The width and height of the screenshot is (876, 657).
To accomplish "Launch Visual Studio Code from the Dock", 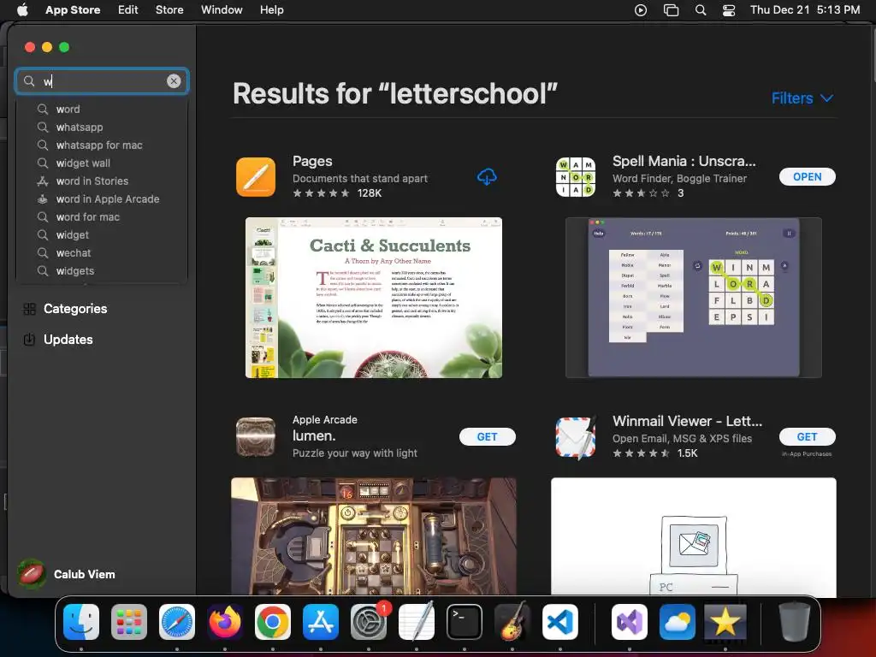I will click(x=560, y=621).
